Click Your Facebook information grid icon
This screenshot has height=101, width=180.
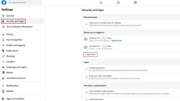coord(3,27)
